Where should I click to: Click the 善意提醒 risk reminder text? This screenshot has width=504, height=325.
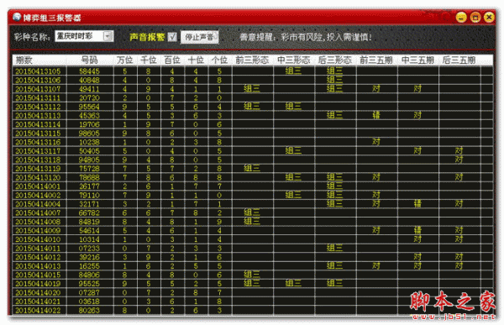306,37
